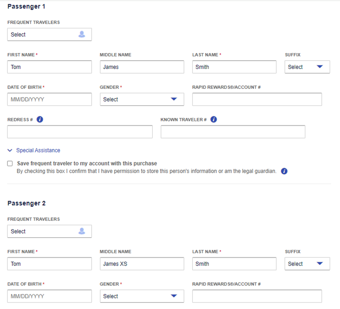
Task: Click person icon in Passenger 1 Frequent Travelers
Action: (82, 35)
